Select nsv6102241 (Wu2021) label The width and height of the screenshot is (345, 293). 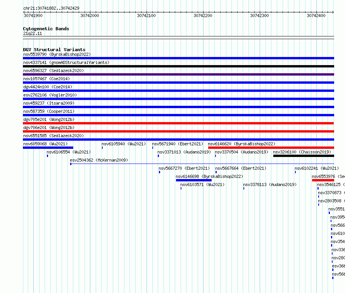317,168
